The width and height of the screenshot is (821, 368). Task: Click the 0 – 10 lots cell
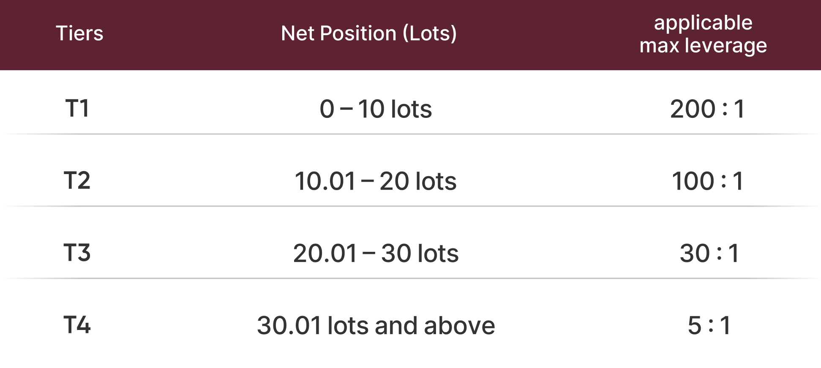click(x=376, y=109)
